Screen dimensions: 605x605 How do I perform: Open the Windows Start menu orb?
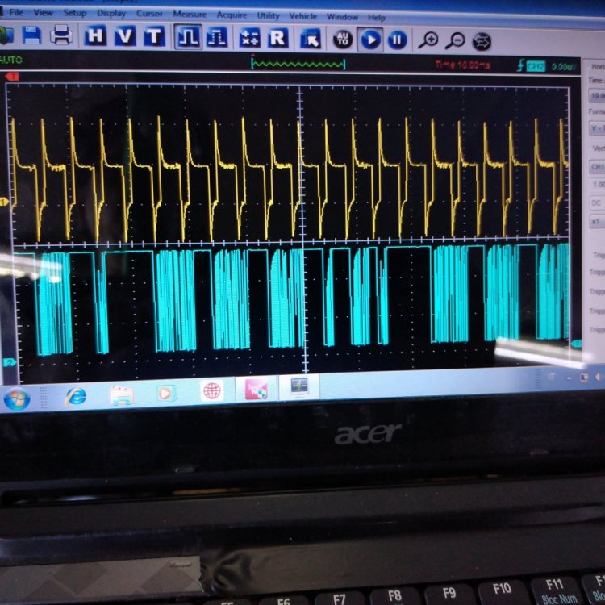17,398
